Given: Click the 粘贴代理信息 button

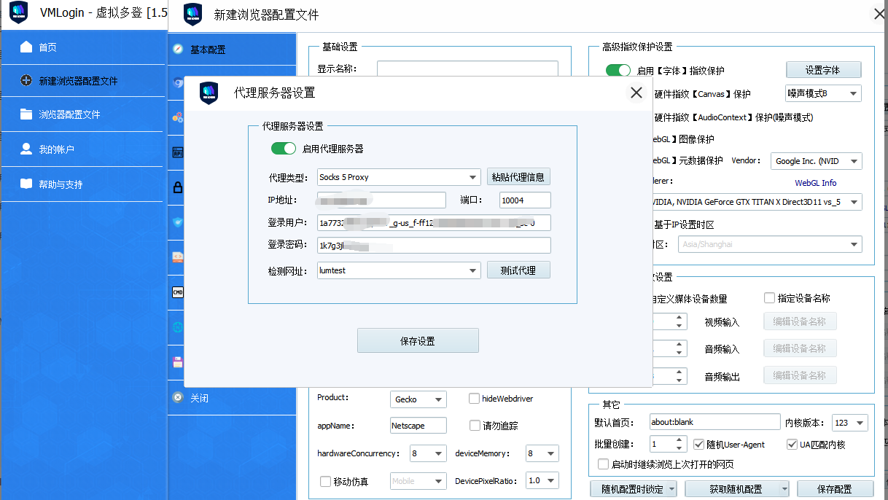Looking at the screenshot, I should click(518, 177).
